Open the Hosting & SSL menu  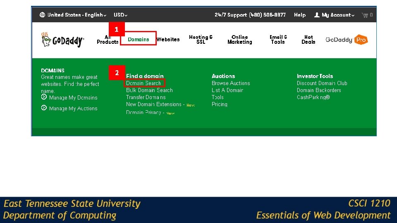pyautogui.click(x=201, y=40)
